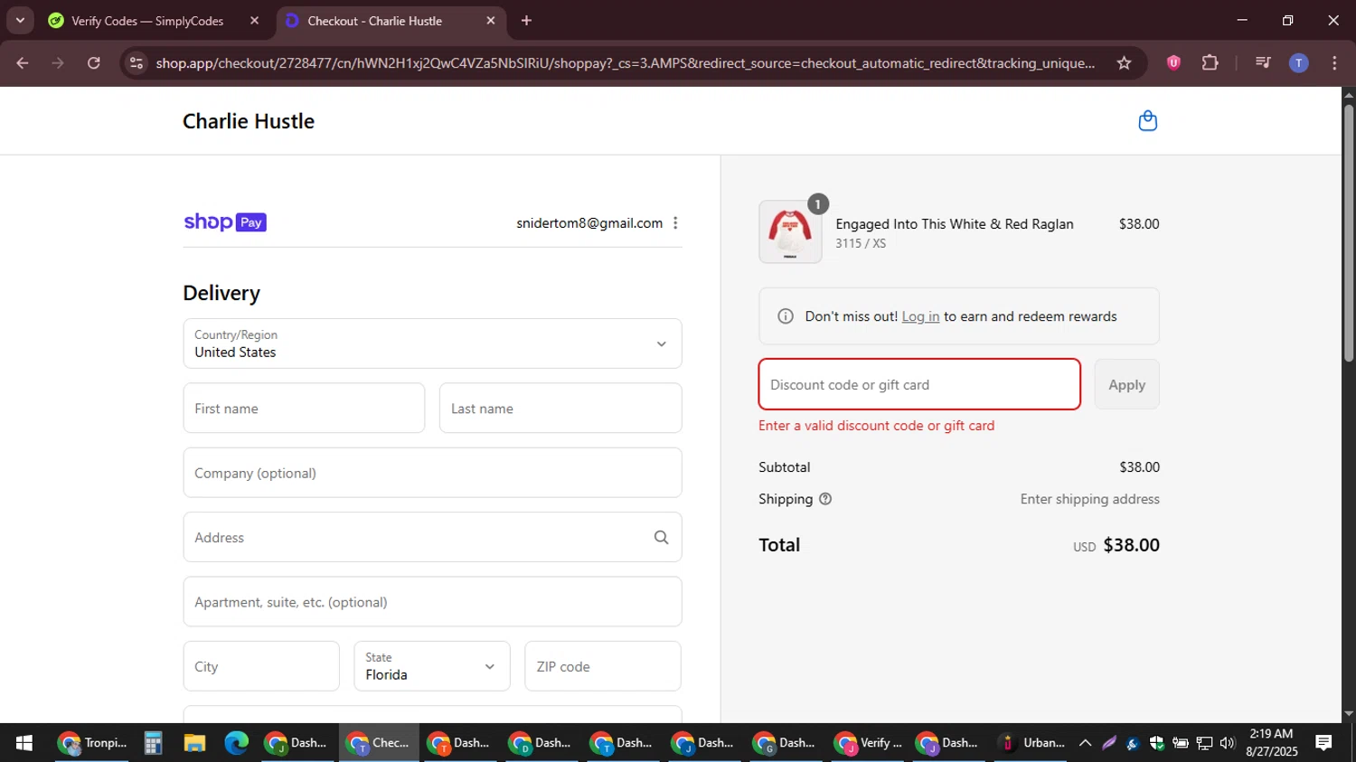This screenshot has height=762, width=1356.
Task: Focus the Apartment, suite, etc. field
Action: point(432,602)
